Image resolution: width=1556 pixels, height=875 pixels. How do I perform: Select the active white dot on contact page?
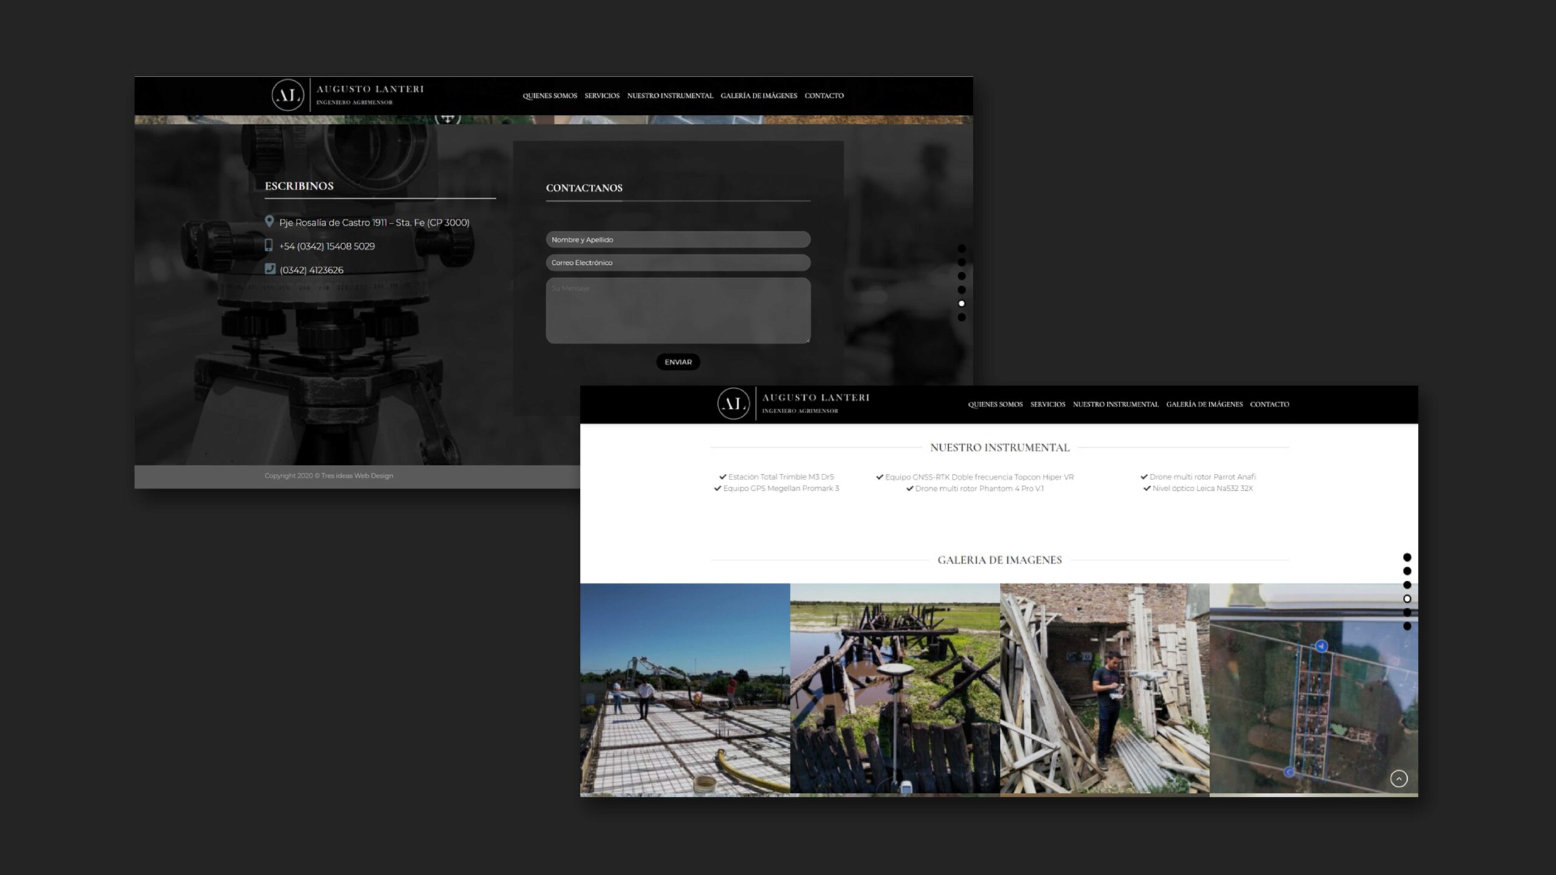tap(962, 303)
